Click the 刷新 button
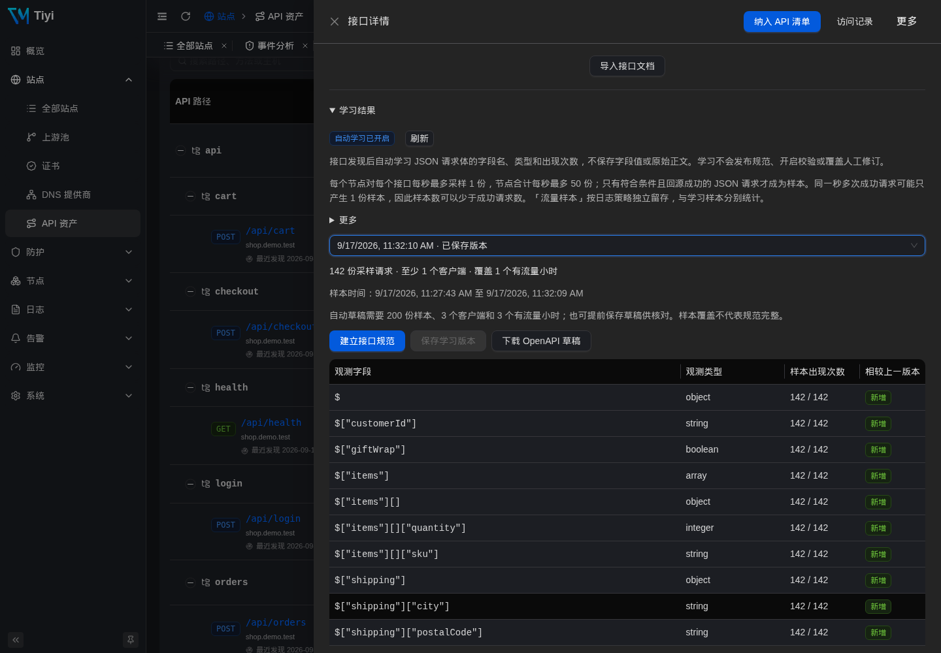This screenshot has height=653, width=941. pyautogui.click(x=420, y=138)
